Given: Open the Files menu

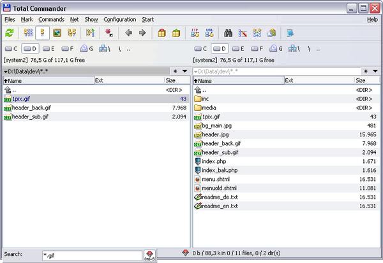Looking at the screenshot, I should pos(10,20).
